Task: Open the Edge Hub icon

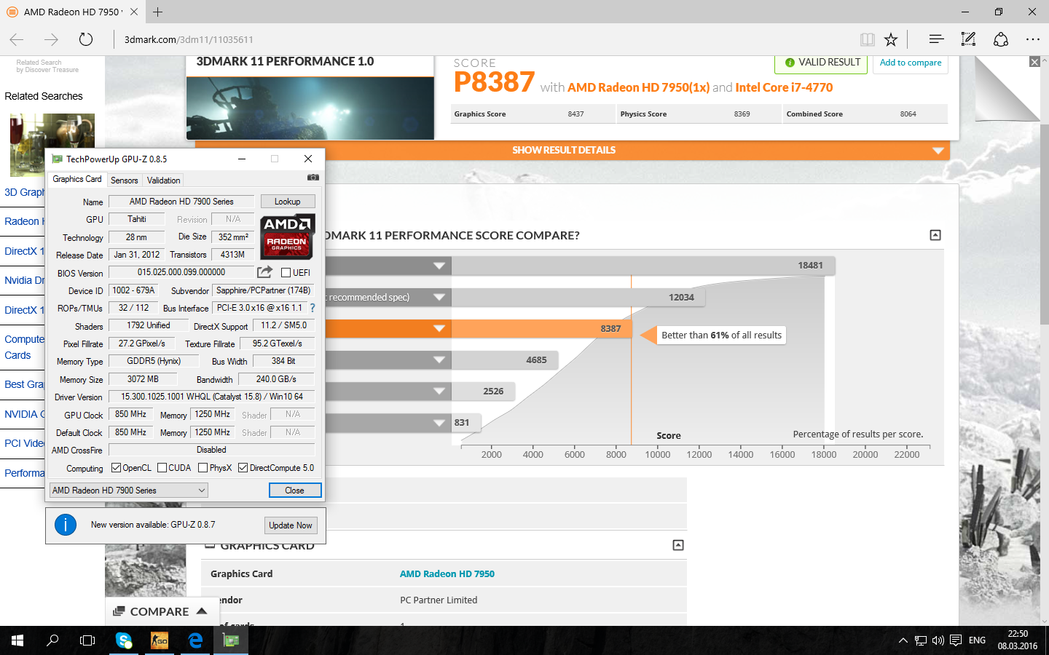Action: tap(936, 39)
